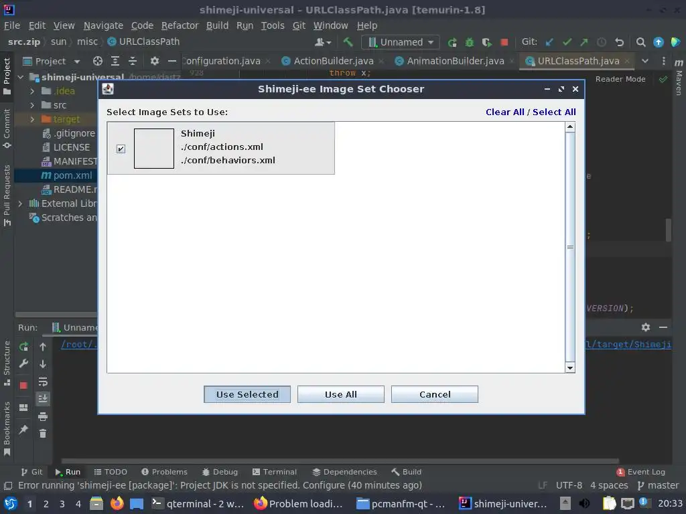
Task: Expand the target folder
Action: click(x=32, y=119)
